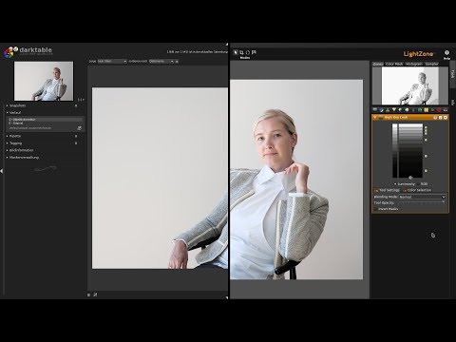Open the vertical Info side tab
Image resolution: width=456 pixels, height=342 pixels.
coord(452,103)
